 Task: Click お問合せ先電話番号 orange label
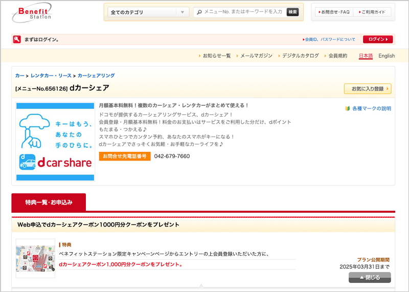[x=125, y=156]
